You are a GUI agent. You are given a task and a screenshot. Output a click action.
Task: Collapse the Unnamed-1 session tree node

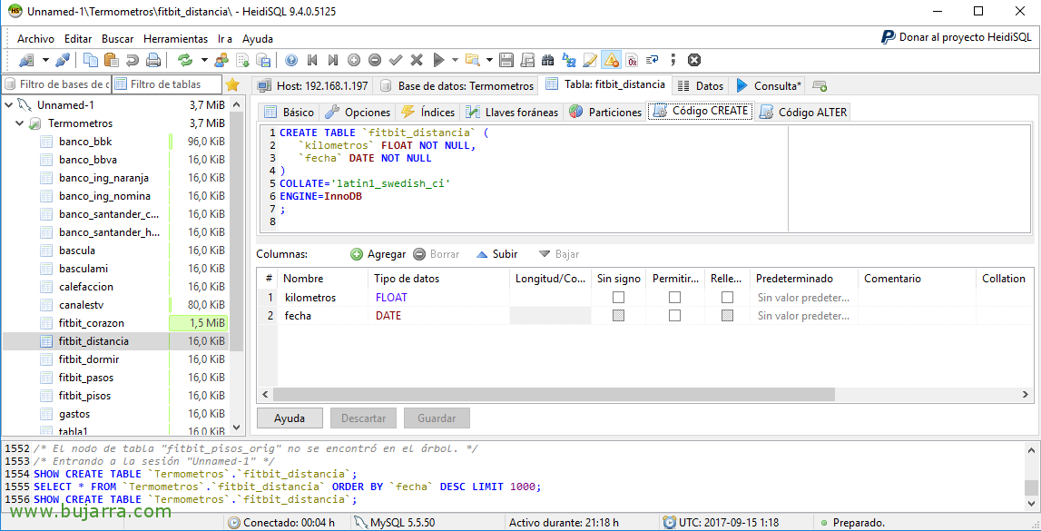pos(9,105)
